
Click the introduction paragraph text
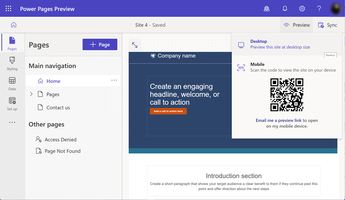pyautogui.click(x=234, y=186)
